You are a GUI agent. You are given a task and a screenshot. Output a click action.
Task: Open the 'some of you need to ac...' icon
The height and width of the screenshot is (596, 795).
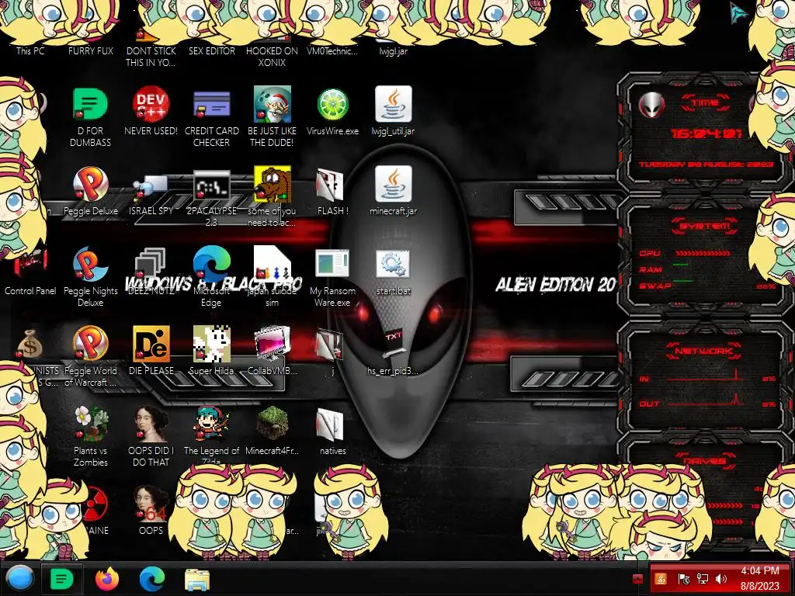(273, 185)
